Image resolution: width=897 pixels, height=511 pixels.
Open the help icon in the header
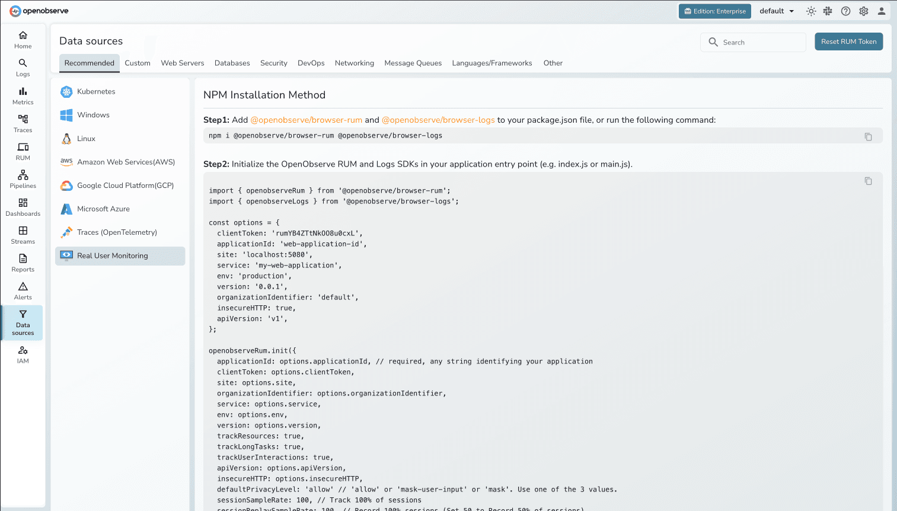tap(846, 11)
